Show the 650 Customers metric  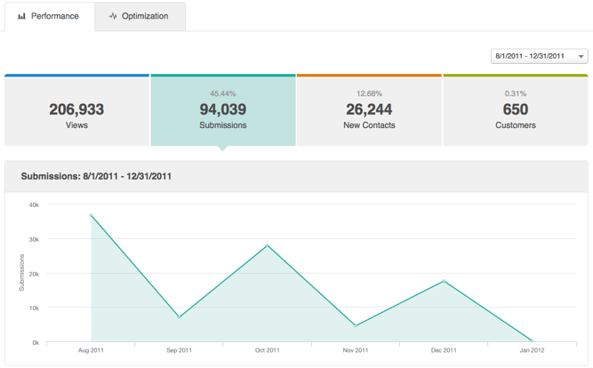[515, 111]
